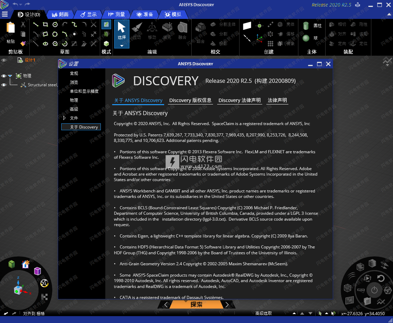The width and height of the screenshot is (393, 323).
Task: Select the Spline sketch tool
Action: point(74,24)
